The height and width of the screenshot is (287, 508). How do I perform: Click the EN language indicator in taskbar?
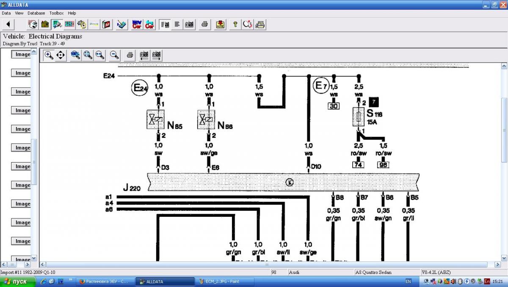click(408, 281)
